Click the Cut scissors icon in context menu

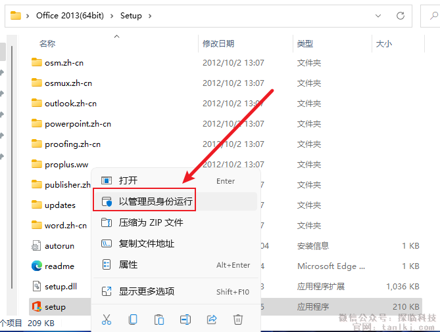pos(107,320)
